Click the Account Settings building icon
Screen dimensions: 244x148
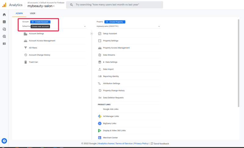pyautogui.click(x=26, y=34)
